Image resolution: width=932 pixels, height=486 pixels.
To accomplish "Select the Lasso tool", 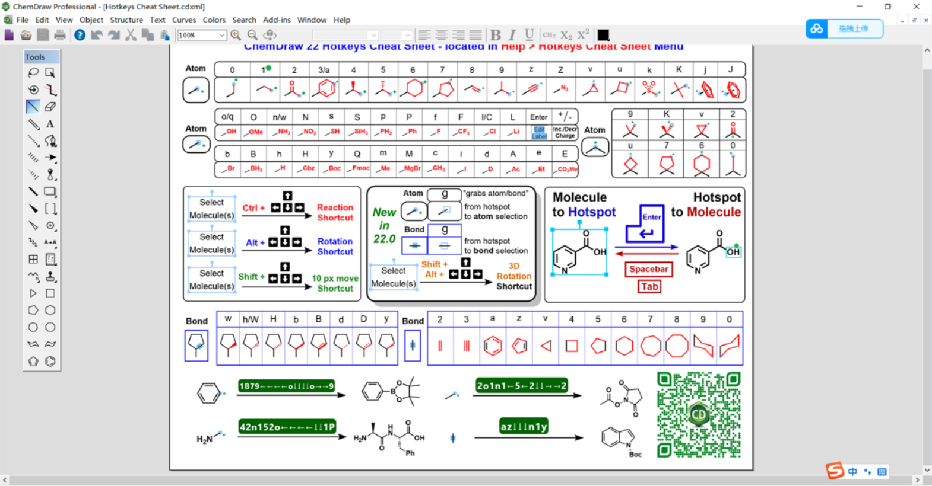I will 33,73.
